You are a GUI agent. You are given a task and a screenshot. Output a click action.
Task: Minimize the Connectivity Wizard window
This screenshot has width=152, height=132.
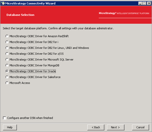pos(140,3)
